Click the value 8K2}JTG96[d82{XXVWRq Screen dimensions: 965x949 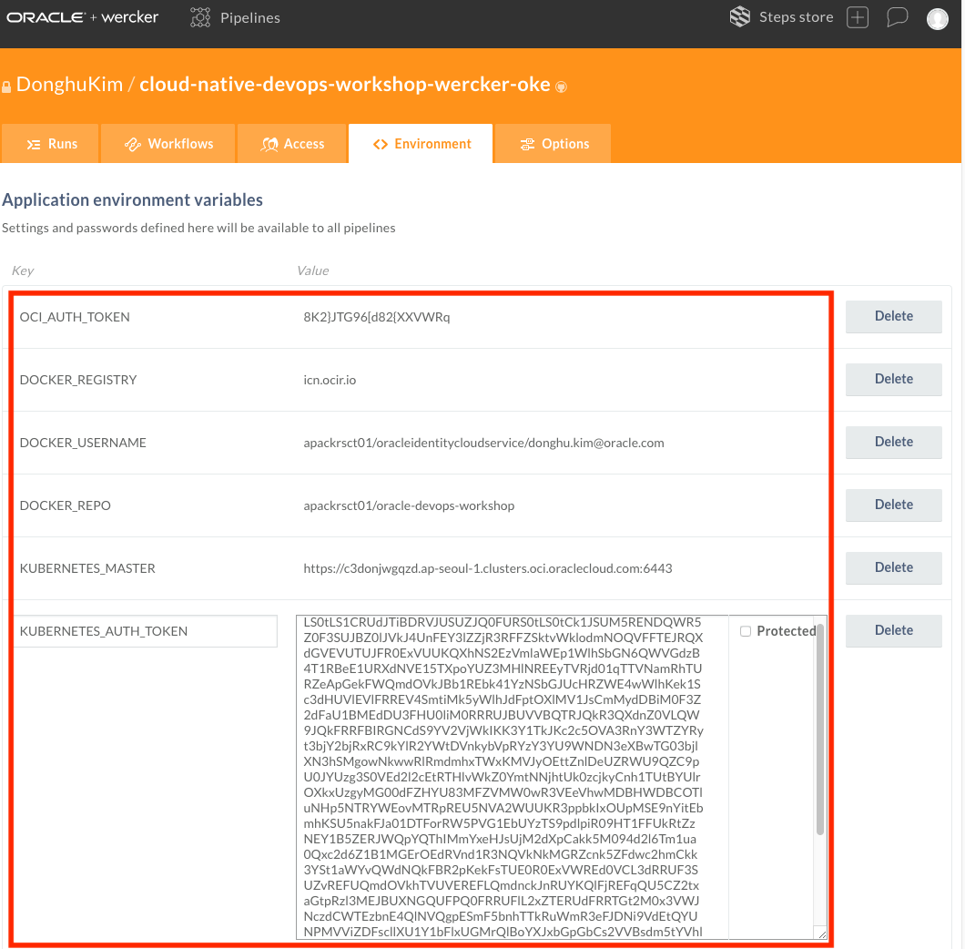click(377, 317)
